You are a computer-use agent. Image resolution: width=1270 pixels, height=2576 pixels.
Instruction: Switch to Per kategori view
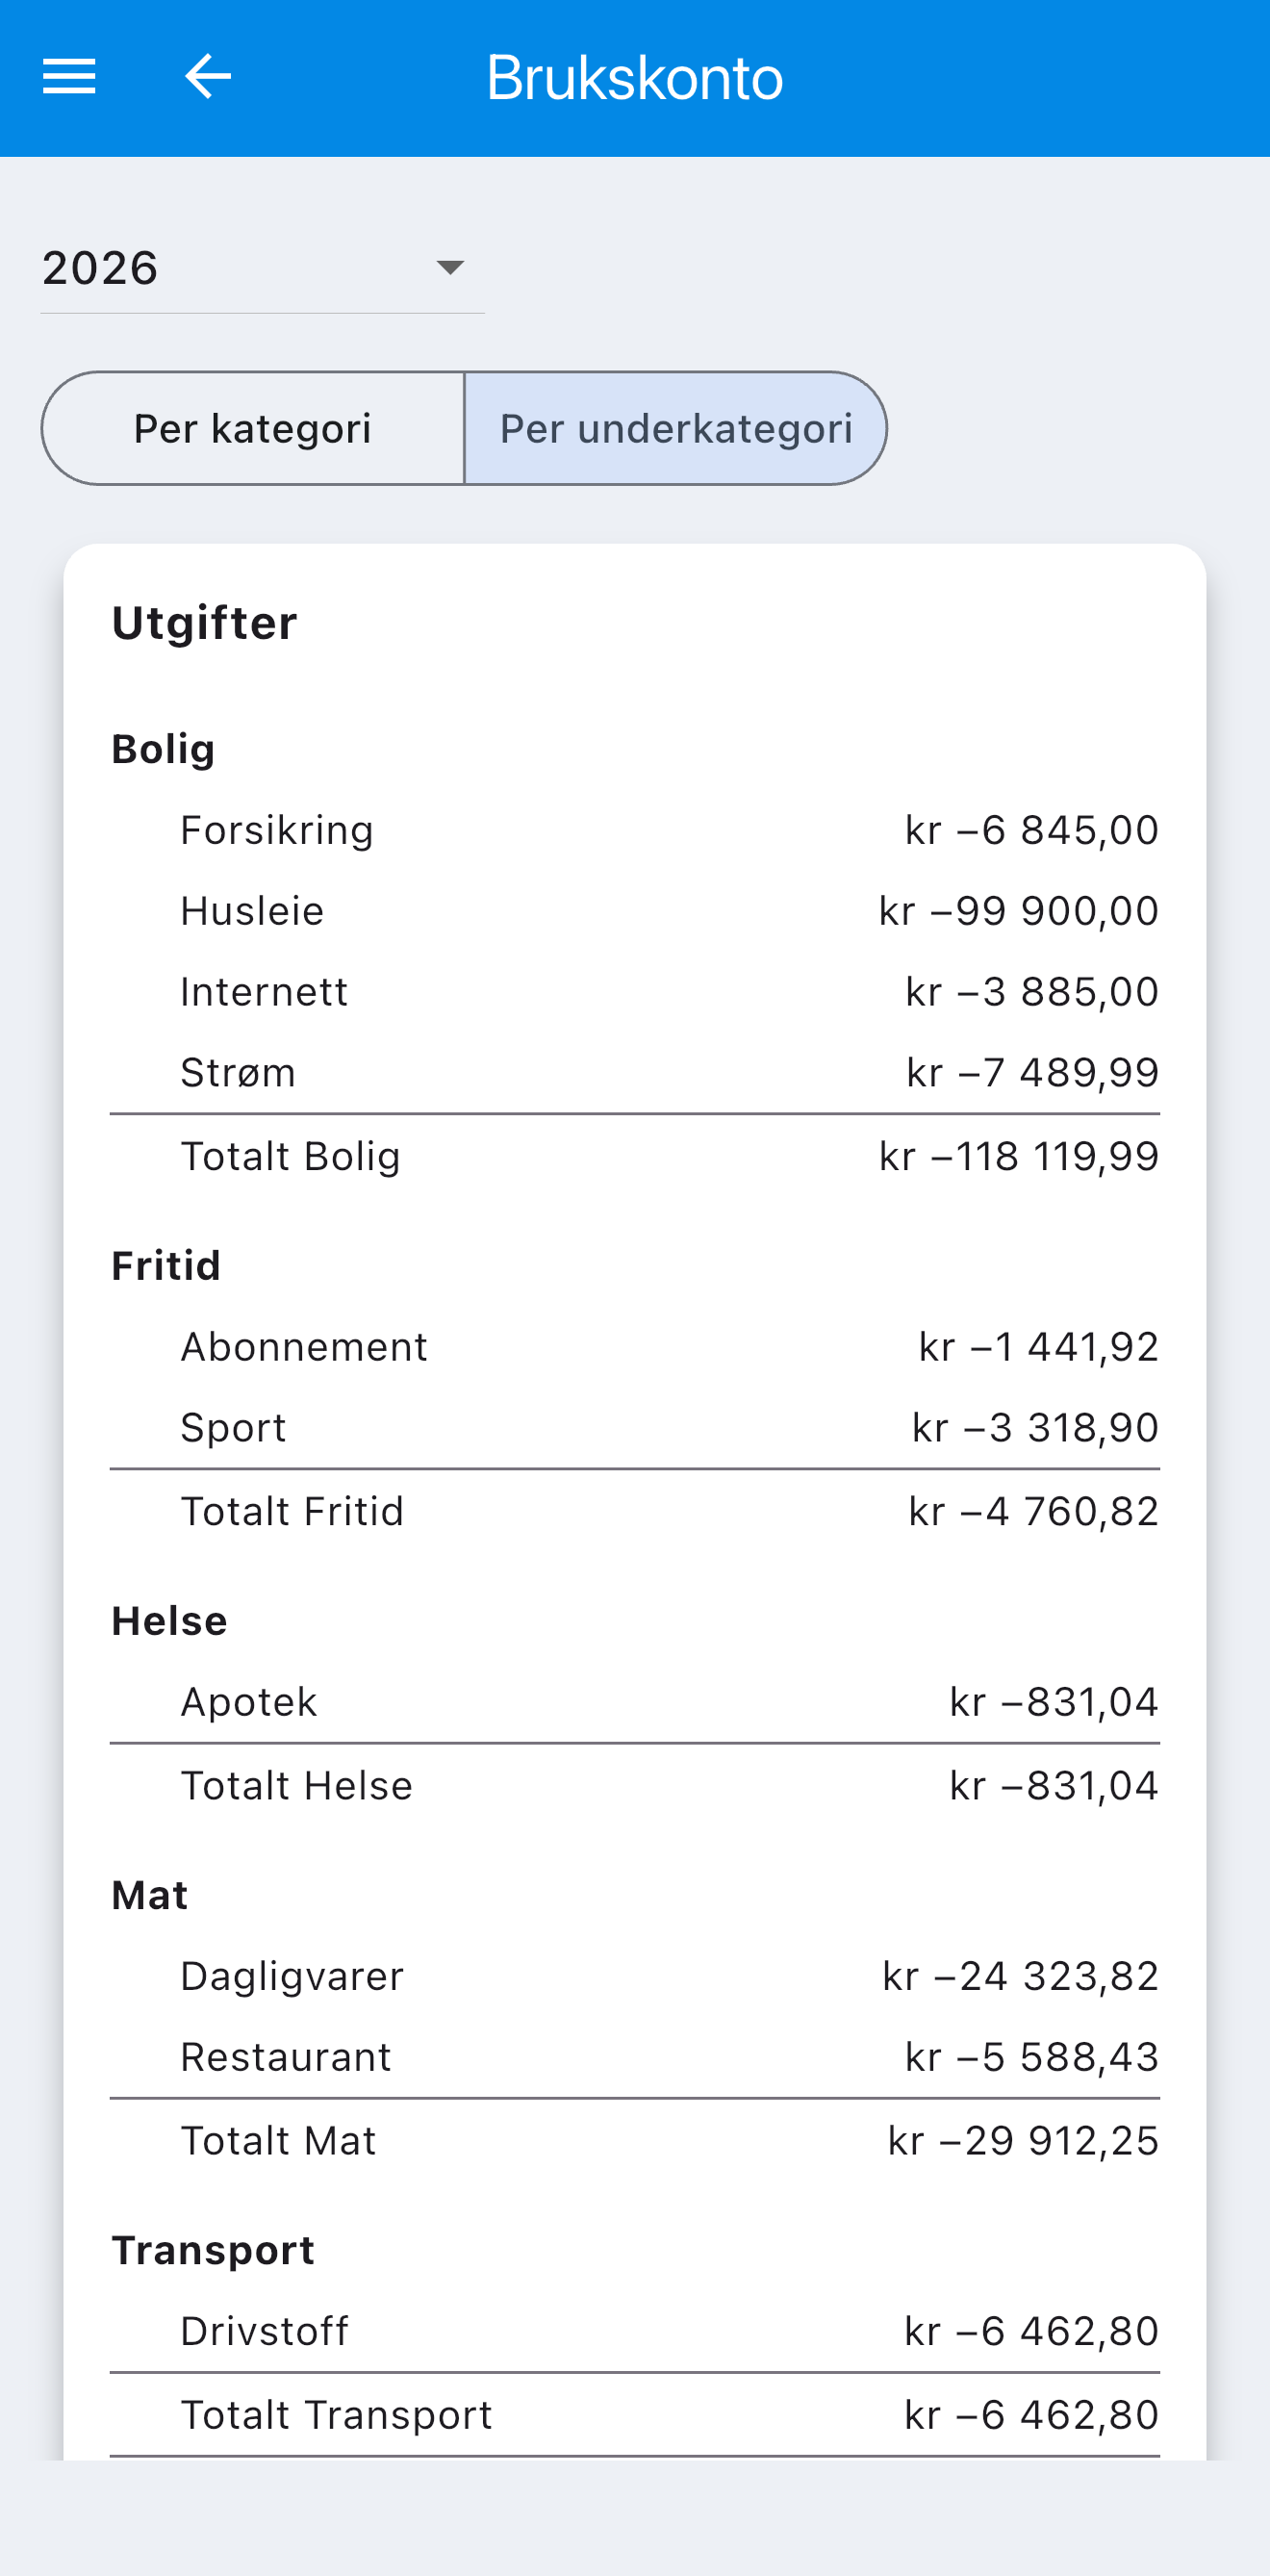pos(253,429)
